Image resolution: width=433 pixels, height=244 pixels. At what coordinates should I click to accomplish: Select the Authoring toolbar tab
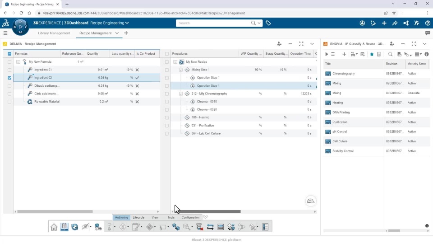(121, 217)
